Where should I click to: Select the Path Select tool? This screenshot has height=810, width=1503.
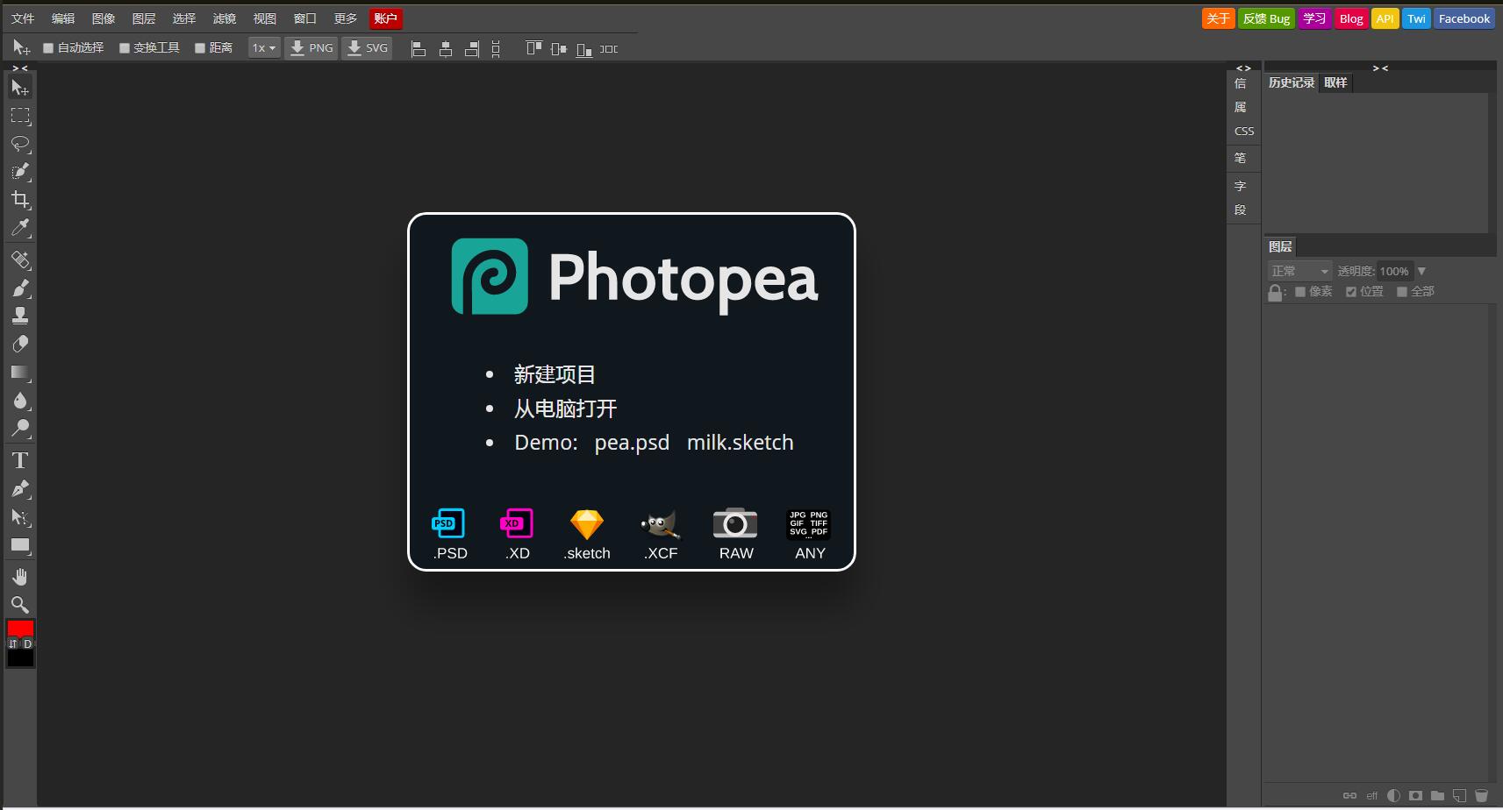[19, 516]
